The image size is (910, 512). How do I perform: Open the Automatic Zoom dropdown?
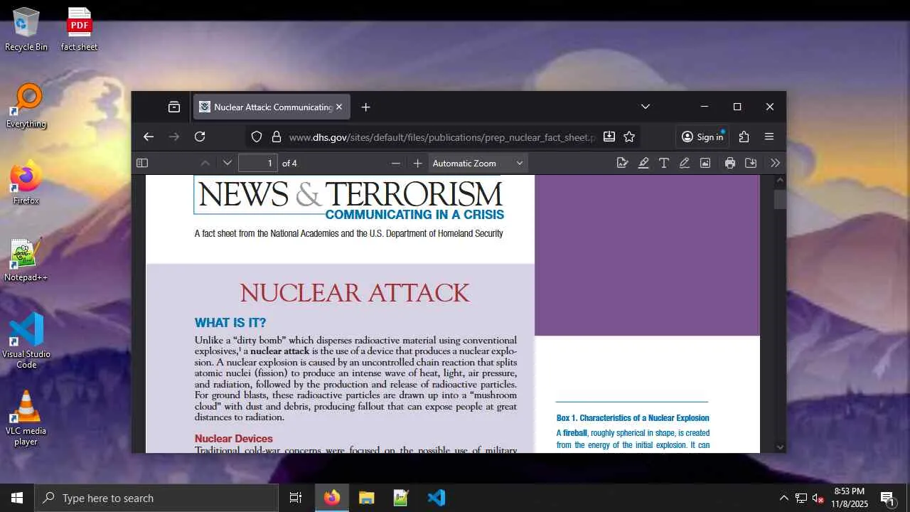pyautogui.click(x=478, y=163)
